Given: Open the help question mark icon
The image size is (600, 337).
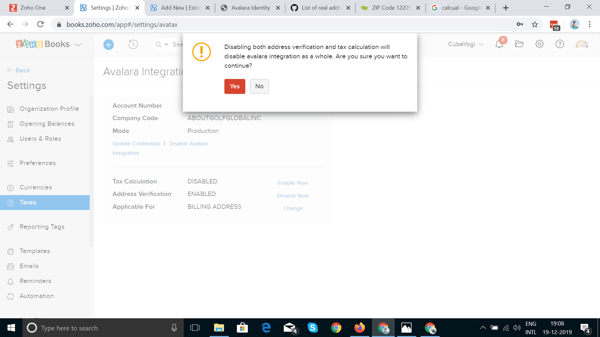Looking at the screenshot, I should pos(559,44).
